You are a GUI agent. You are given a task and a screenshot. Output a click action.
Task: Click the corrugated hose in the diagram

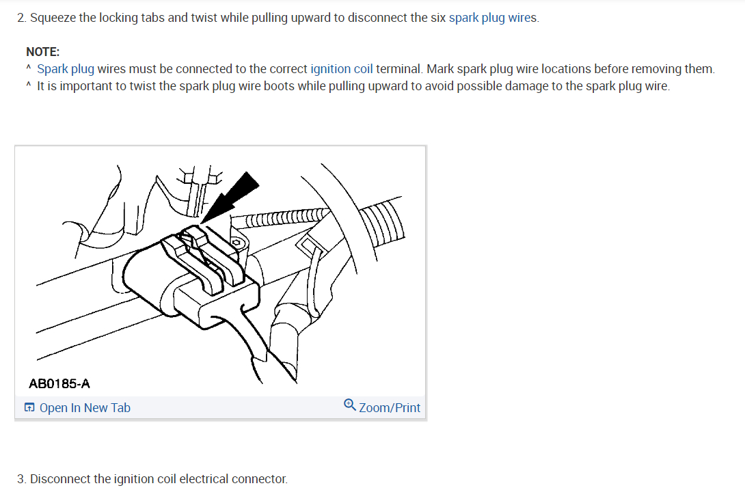point(381,223)
